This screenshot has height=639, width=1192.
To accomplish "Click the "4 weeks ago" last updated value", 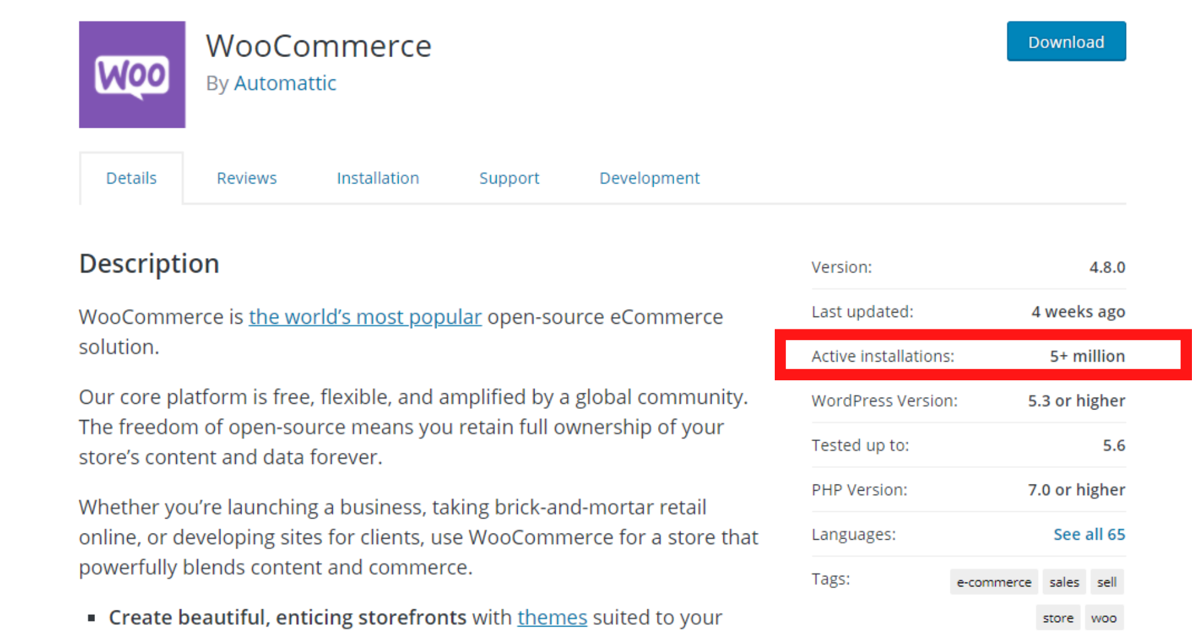I will (1078, 311).
